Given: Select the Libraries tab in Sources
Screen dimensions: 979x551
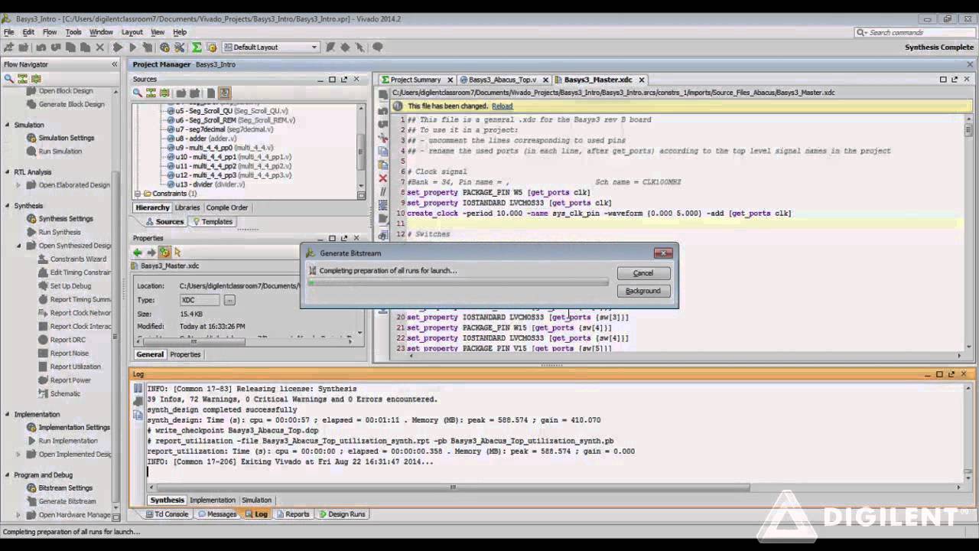Looking at the screenshot, I should coord(187,207).
